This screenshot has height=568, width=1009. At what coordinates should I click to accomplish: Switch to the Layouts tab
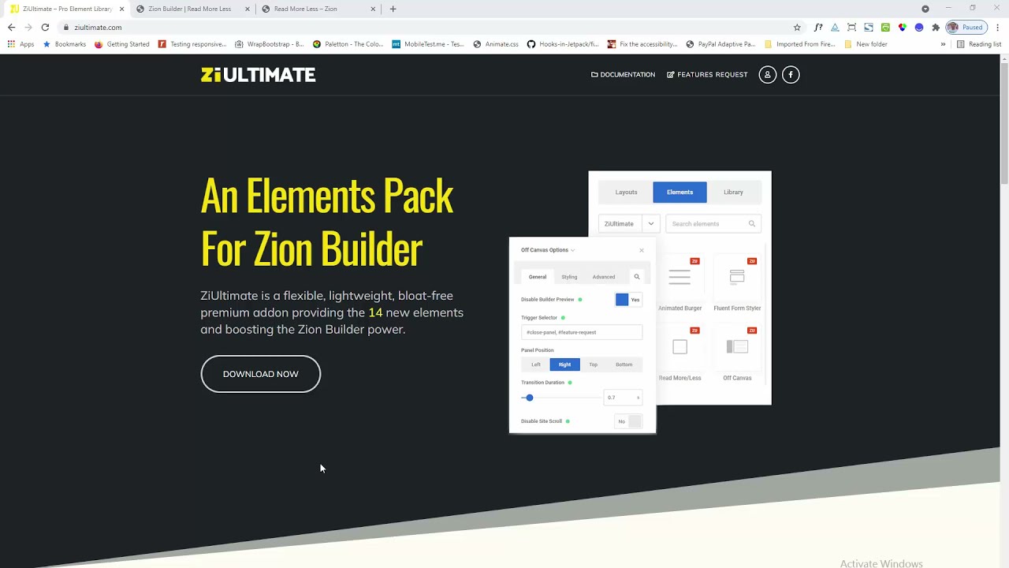[x=626, y=192]
